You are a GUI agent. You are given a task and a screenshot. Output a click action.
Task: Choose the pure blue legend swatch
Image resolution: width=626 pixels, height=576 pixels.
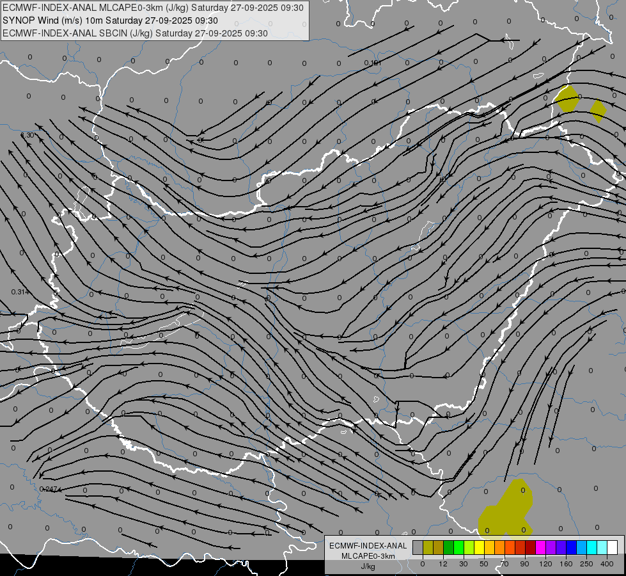point(571,547)
